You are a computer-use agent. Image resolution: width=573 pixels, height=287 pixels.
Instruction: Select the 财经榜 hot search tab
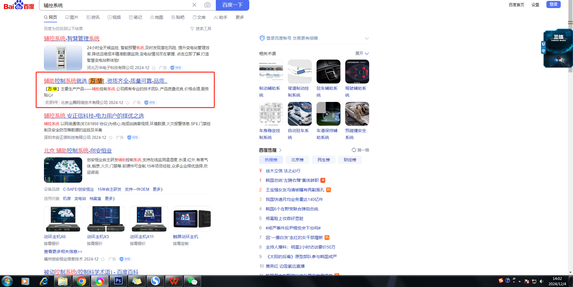coord(350,160)
